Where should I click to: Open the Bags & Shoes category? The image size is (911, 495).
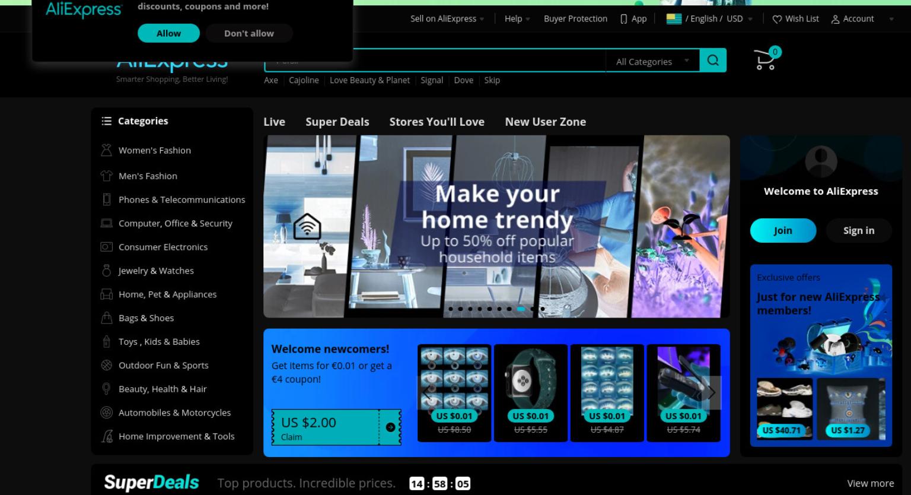coord(146,318)
